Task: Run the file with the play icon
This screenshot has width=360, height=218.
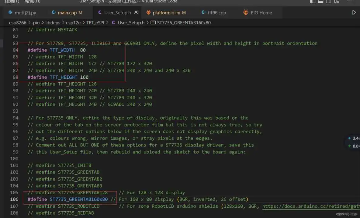Action: click(354, 12)
